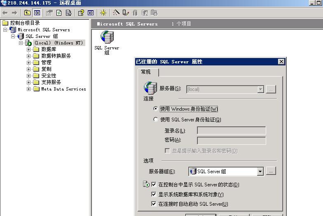Expand the 管理 folder

(29, 63)
